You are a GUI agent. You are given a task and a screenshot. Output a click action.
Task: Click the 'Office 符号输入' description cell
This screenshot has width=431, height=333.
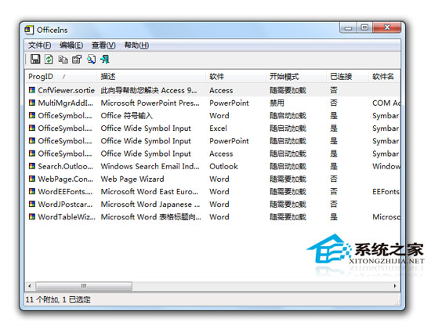coord(126,116)
